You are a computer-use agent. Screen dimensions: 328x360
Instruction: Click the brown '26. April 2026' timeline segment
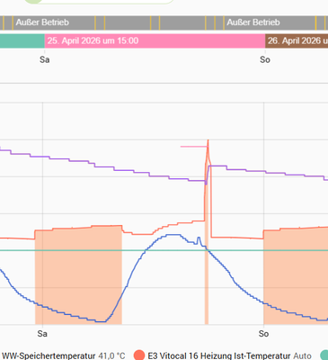297,41
